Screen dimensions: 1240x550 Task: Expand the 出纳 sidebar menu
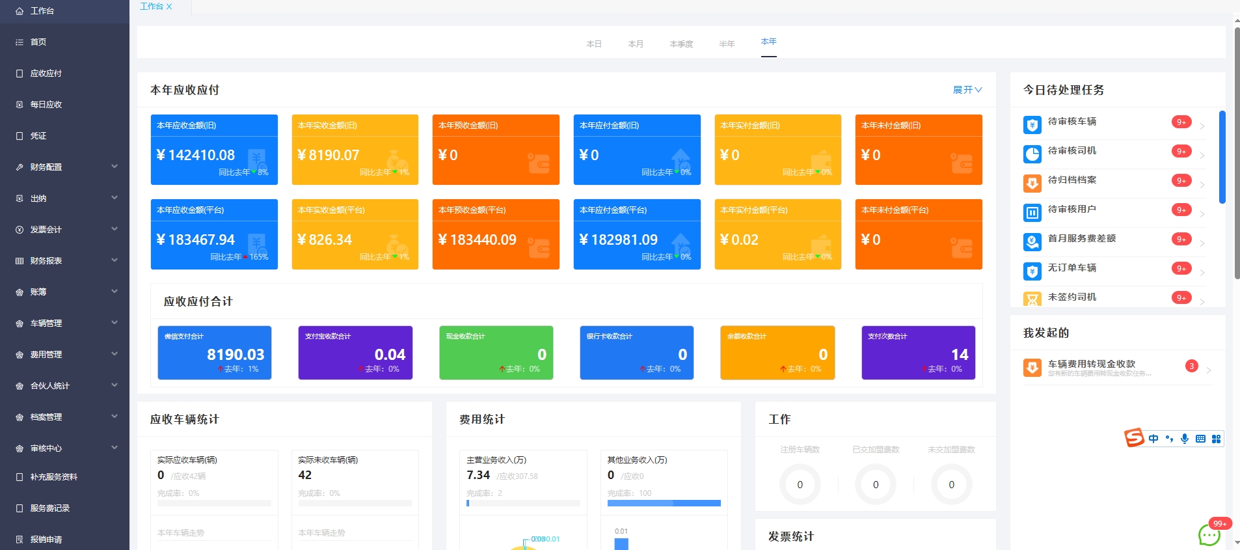(x=65, y=199)
